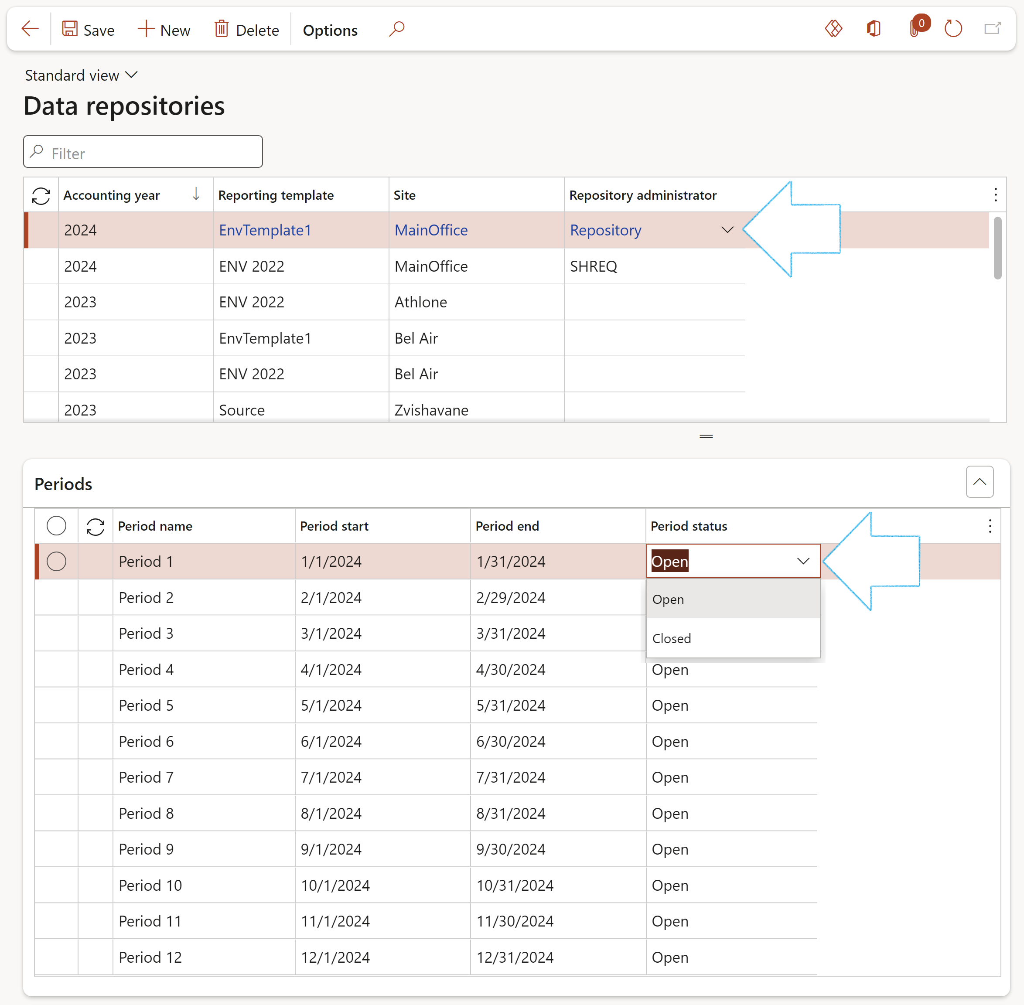Screen dimensions: 1024x1005
Task: Delete the selected repository
Action: tap(246, 30)
